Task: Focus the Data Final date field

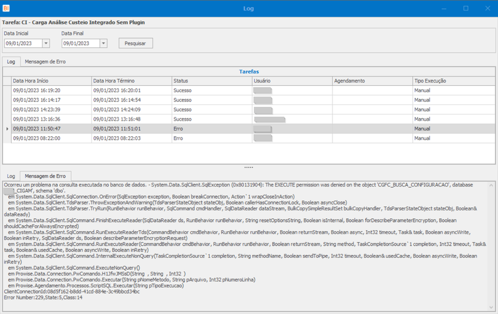Action: point(81,44)
